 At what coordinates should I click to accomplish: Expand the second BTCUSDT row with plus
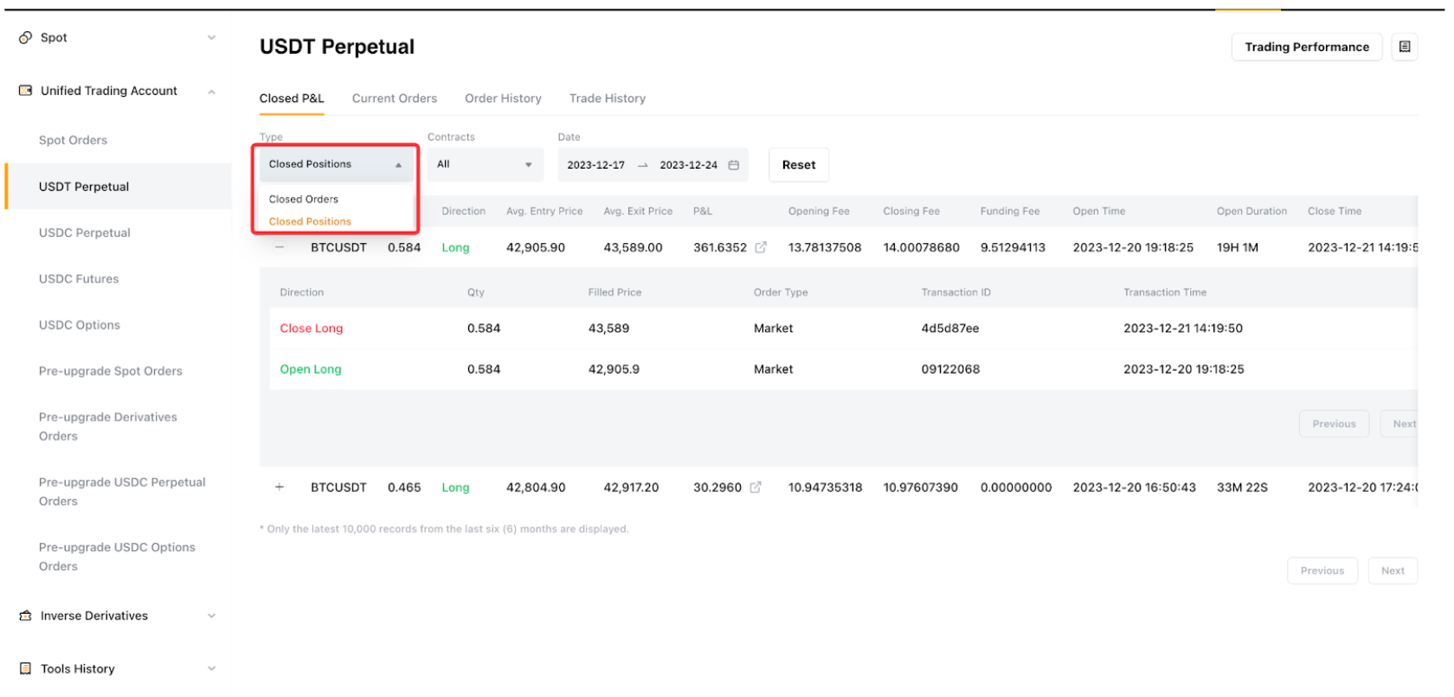[x=280, y=488]
